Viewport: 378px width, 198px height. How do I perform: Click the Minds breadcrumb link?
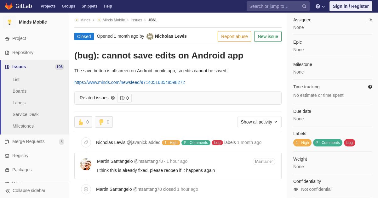[x=85, y=20]
